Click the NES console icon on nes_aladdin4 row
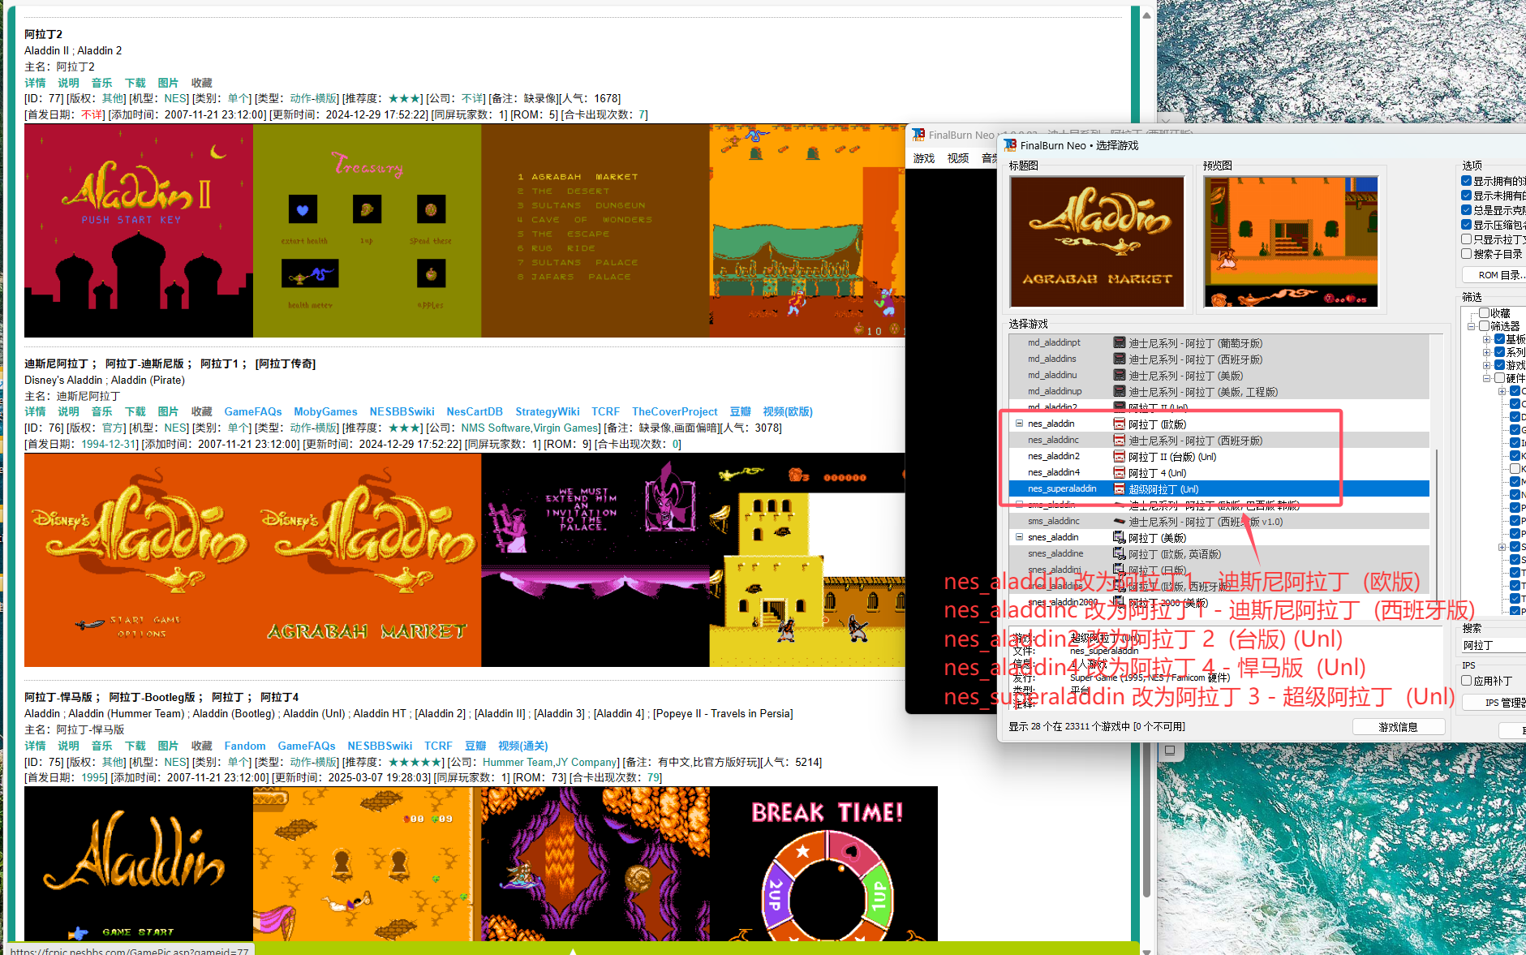This screenshot has height=955, width=1526. [x=1120, y=473]
